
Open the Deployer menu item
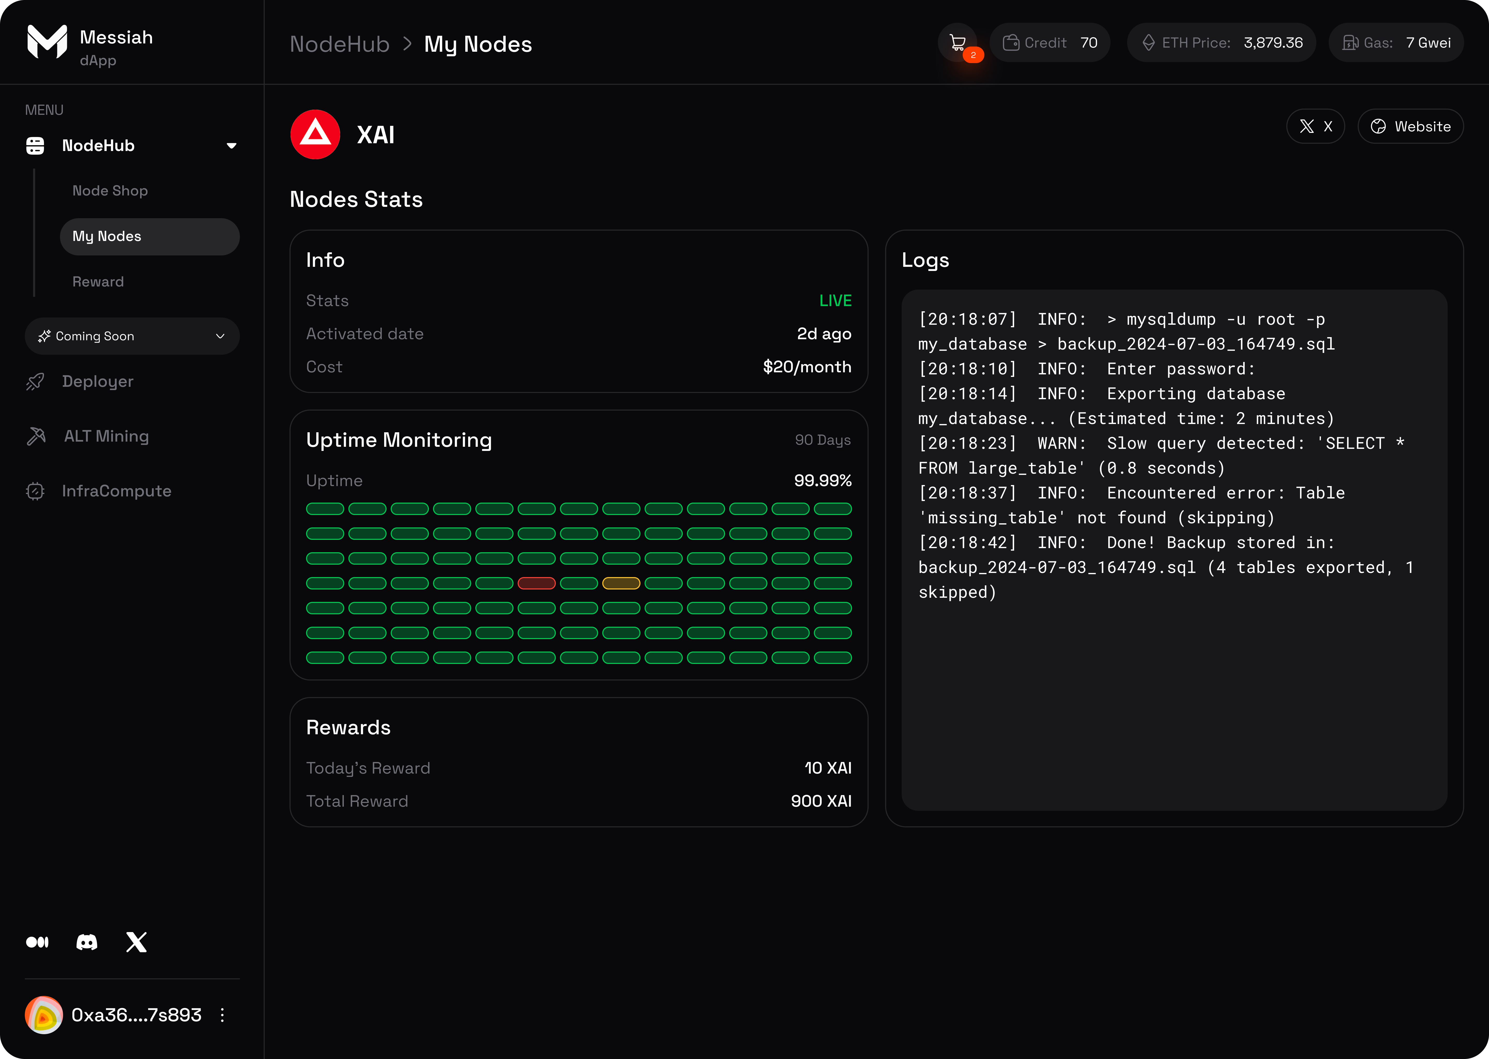pos(98,381)
